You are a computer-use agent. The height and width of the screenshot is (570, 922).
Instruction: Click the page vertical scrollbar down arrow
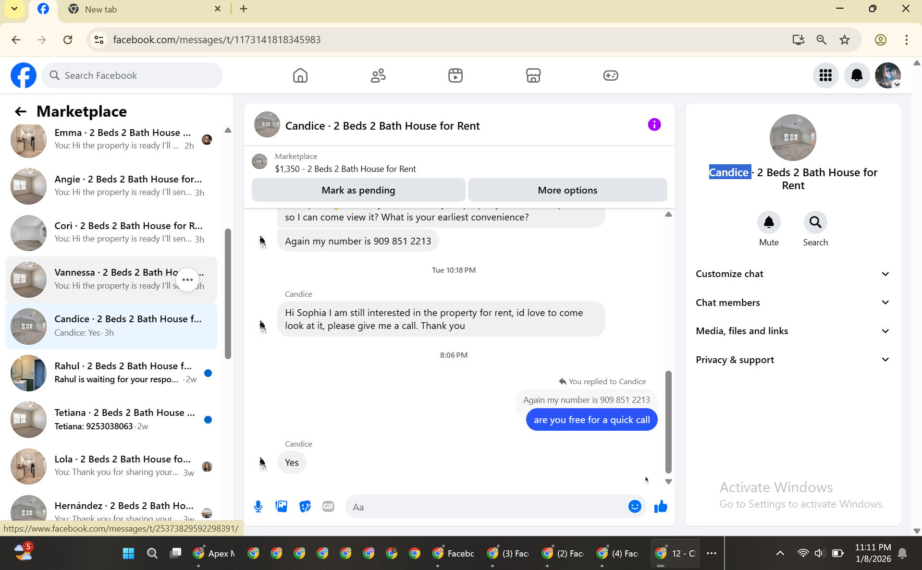tap(917, 531)
